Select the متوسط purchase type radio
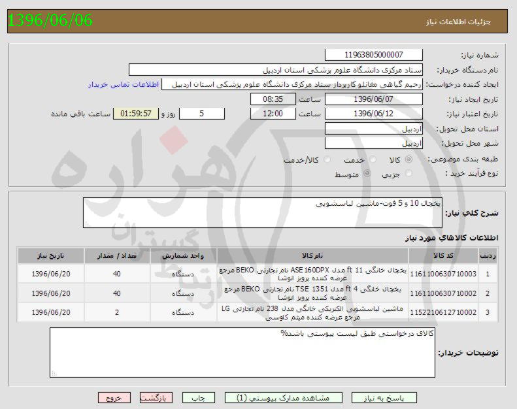Viewport: 517px width, 409px height. click(x=367, y=174)
